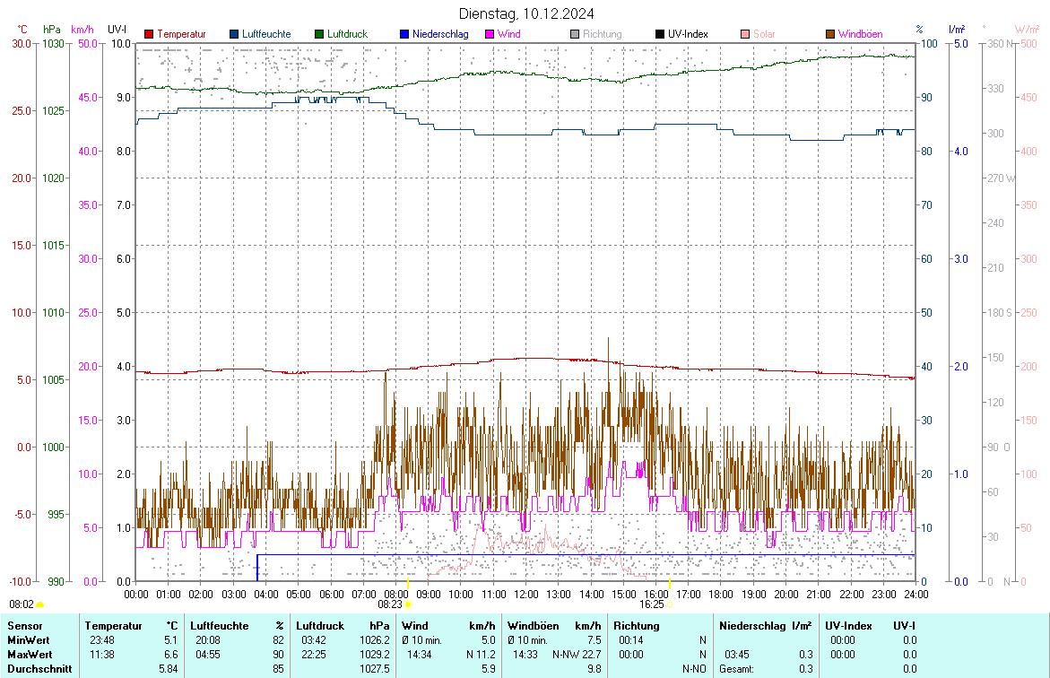Click the 12:00 label on time axis
This screenshot has height=678, width=1050.
pos(525,594)
